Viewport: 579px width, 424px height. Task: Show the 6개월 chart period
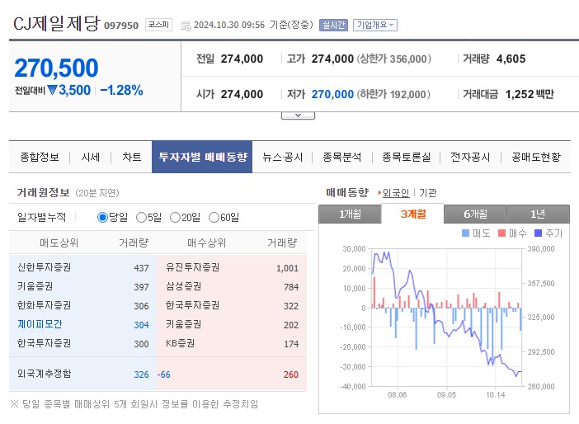[475, 214]
